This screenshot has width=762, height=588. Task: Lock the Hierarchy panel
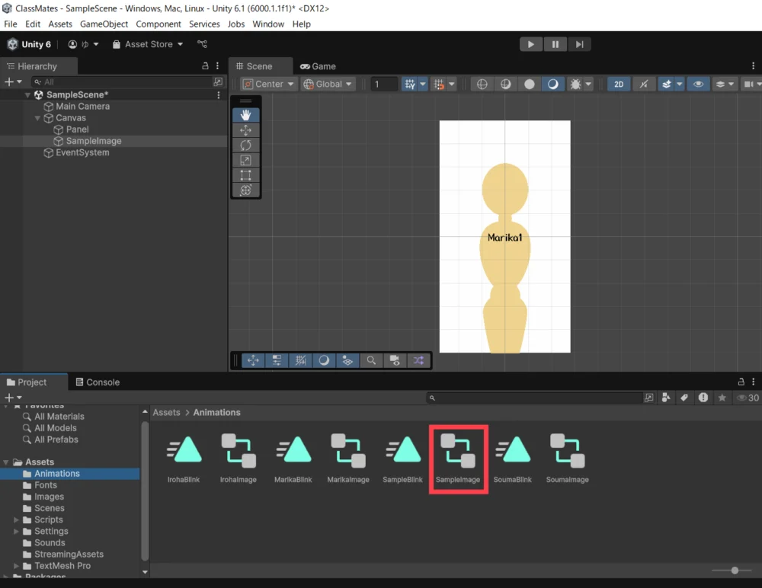click(x=205, y=66)
